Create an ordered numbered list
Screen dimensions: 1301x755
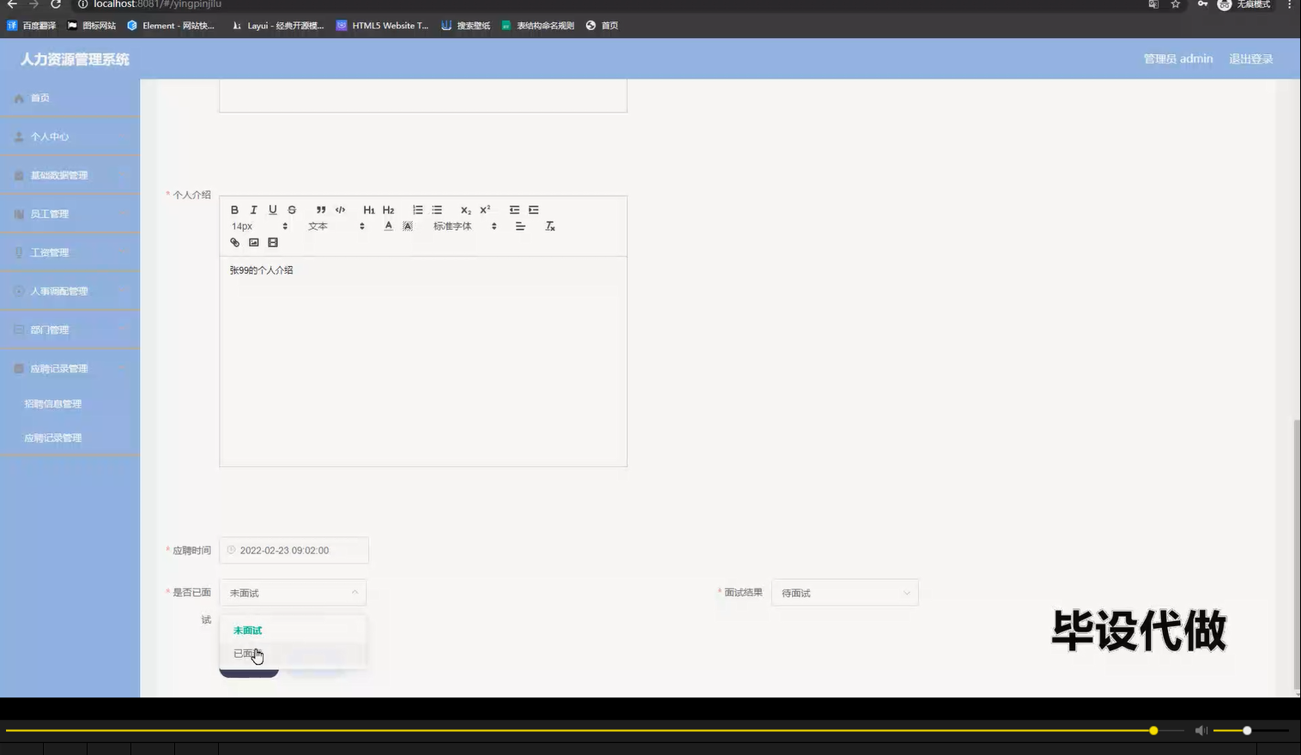click(418, 210)
